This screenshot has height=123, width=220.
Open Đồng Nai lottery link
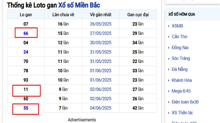pos(180,48)
